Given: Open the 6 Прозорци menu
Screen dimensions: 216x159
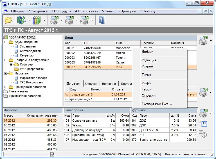Looking at the screenshot, I should pos(127,11).
